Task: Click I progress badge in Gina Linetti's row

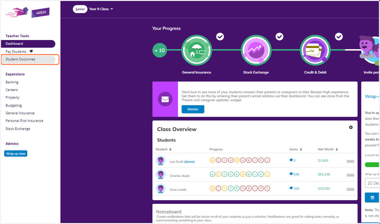Action: point(255,189)
